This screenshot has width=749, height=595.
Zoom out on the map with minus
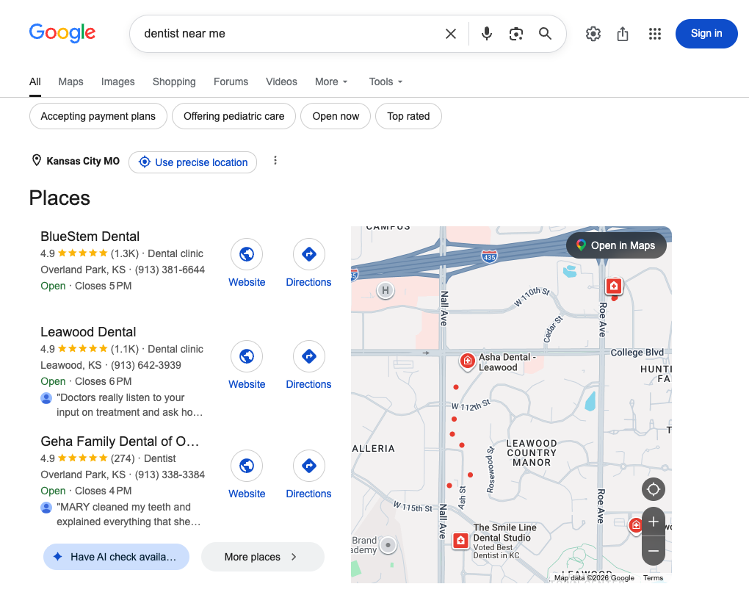tap(654, 550)
